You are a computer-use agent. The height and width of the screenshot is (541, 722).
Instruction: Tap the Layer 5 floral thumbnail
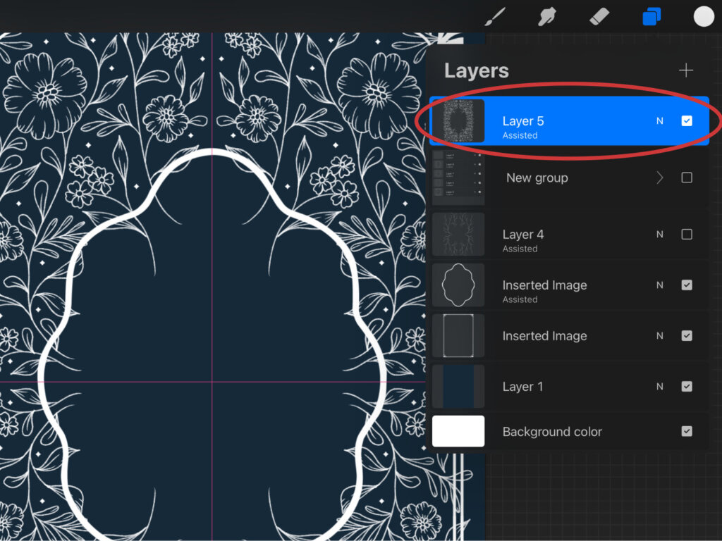coord(458,121)
